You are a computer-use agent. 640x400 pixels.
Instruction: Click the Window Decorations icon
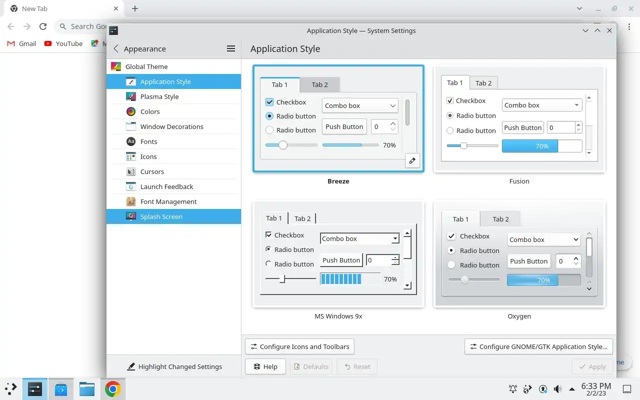130,126
